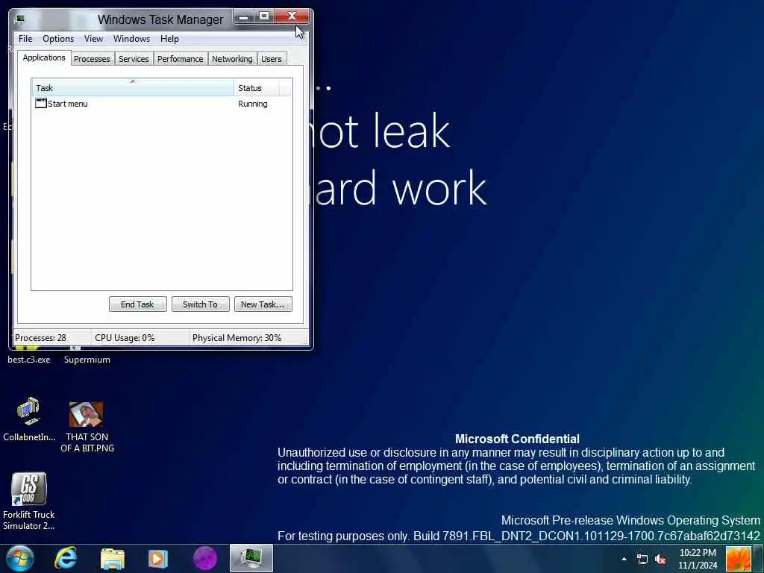This screenshot has width=764, height=573.
Task: Click Task Manager title bar icon
Action: 20,19
